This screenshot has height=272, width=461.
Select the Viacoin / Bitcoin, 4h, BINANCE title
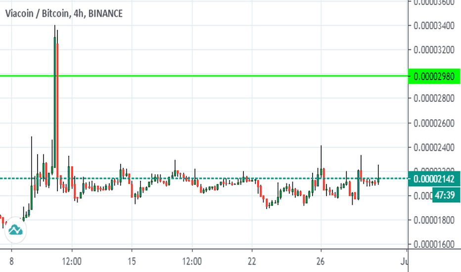[x=64, y=13]
